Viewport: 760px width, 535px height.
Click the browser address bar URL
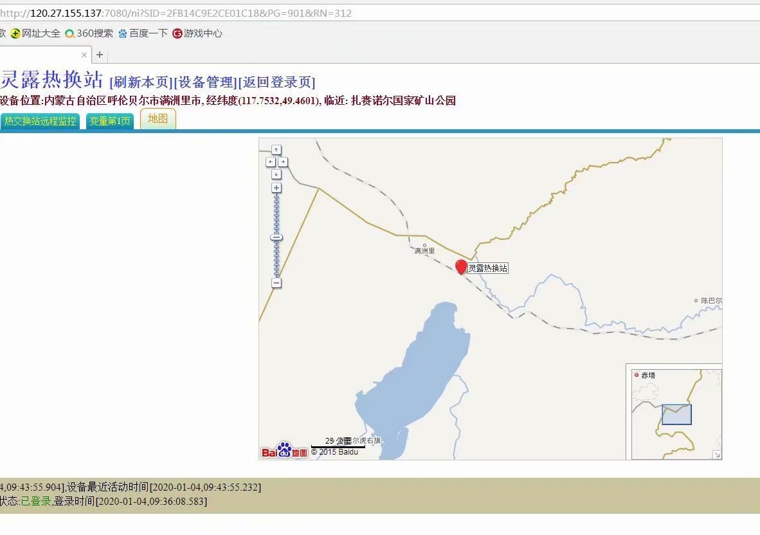[x=193, y=13]
